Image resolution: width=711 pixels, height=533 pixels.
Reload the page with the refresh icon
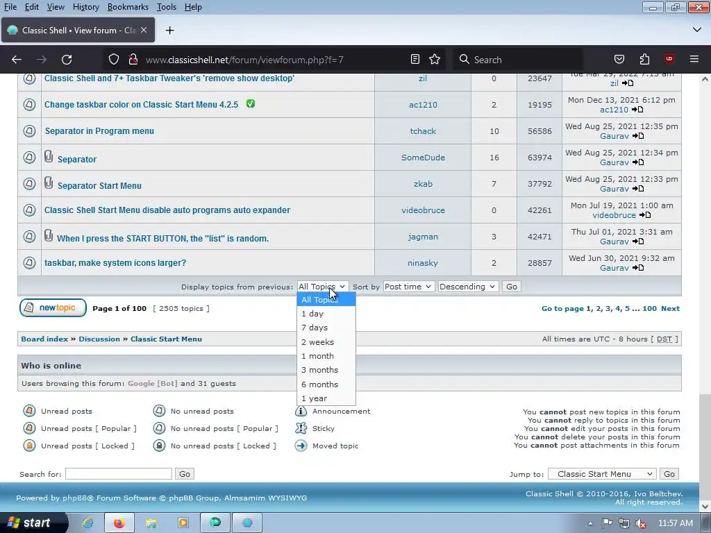pyautogui.click(x=67, y=60)
